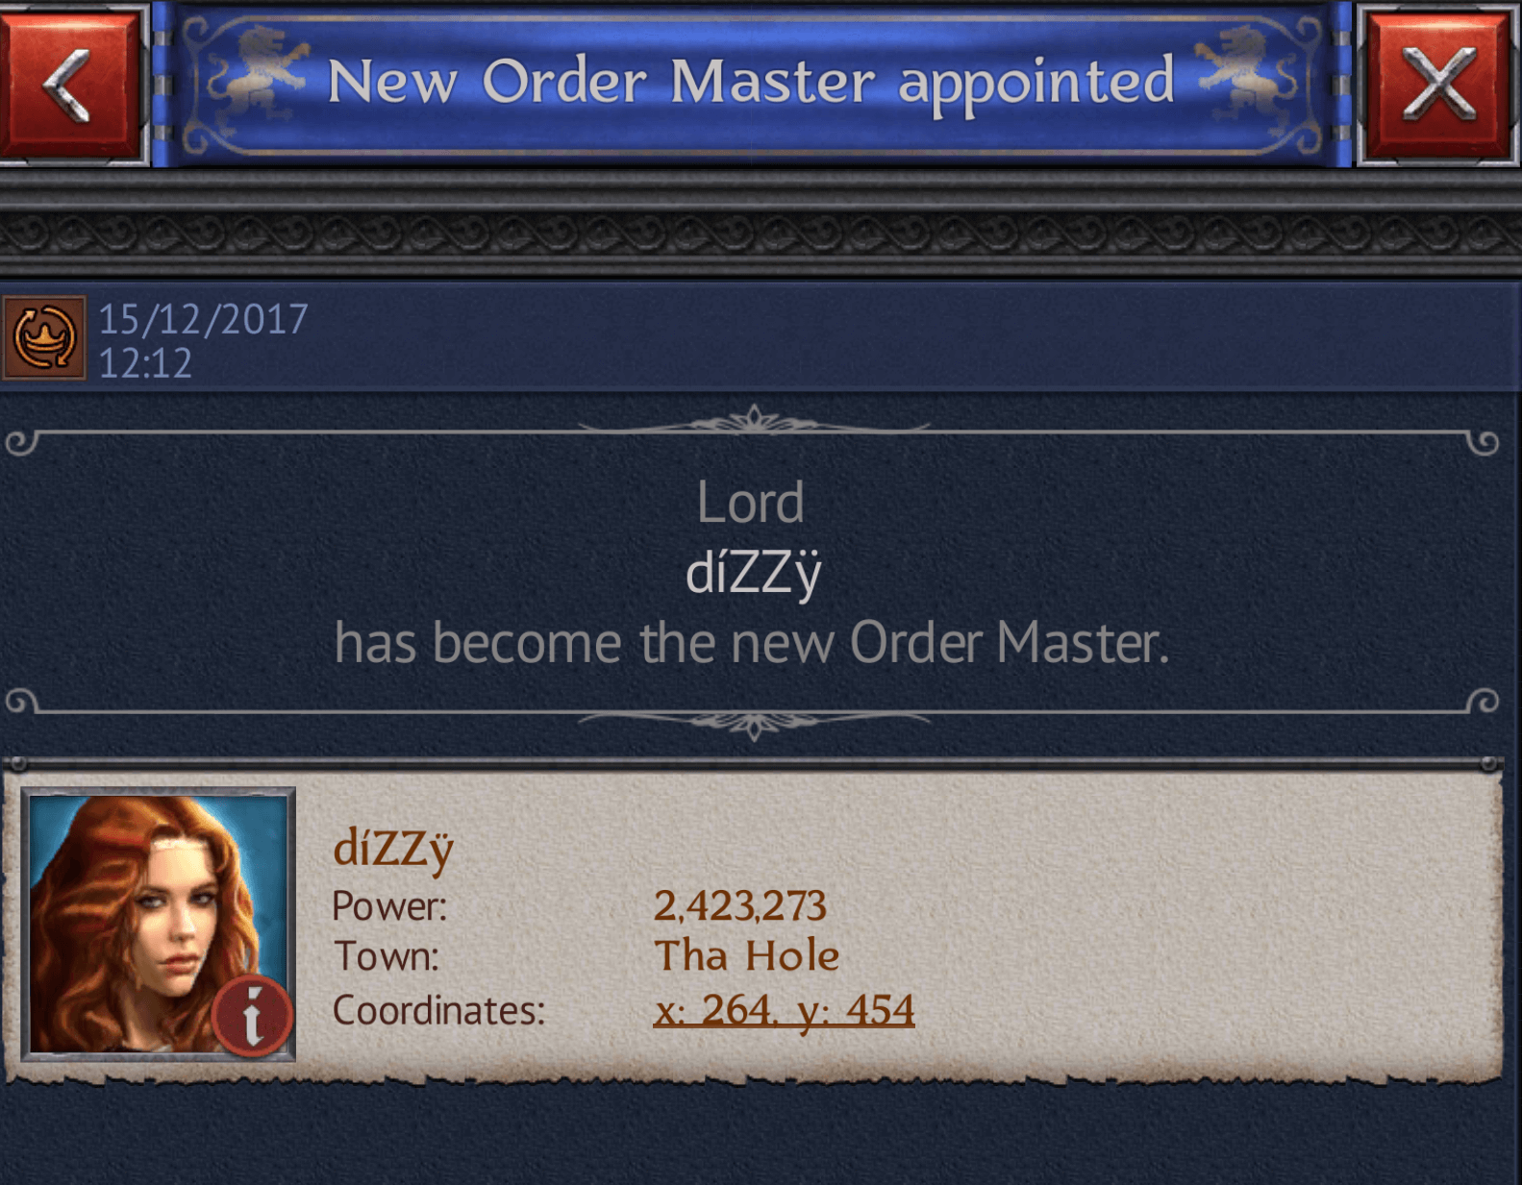1522x1185 pixels.
Task: Click the red-haired player portrait
Action: (159, 924)
